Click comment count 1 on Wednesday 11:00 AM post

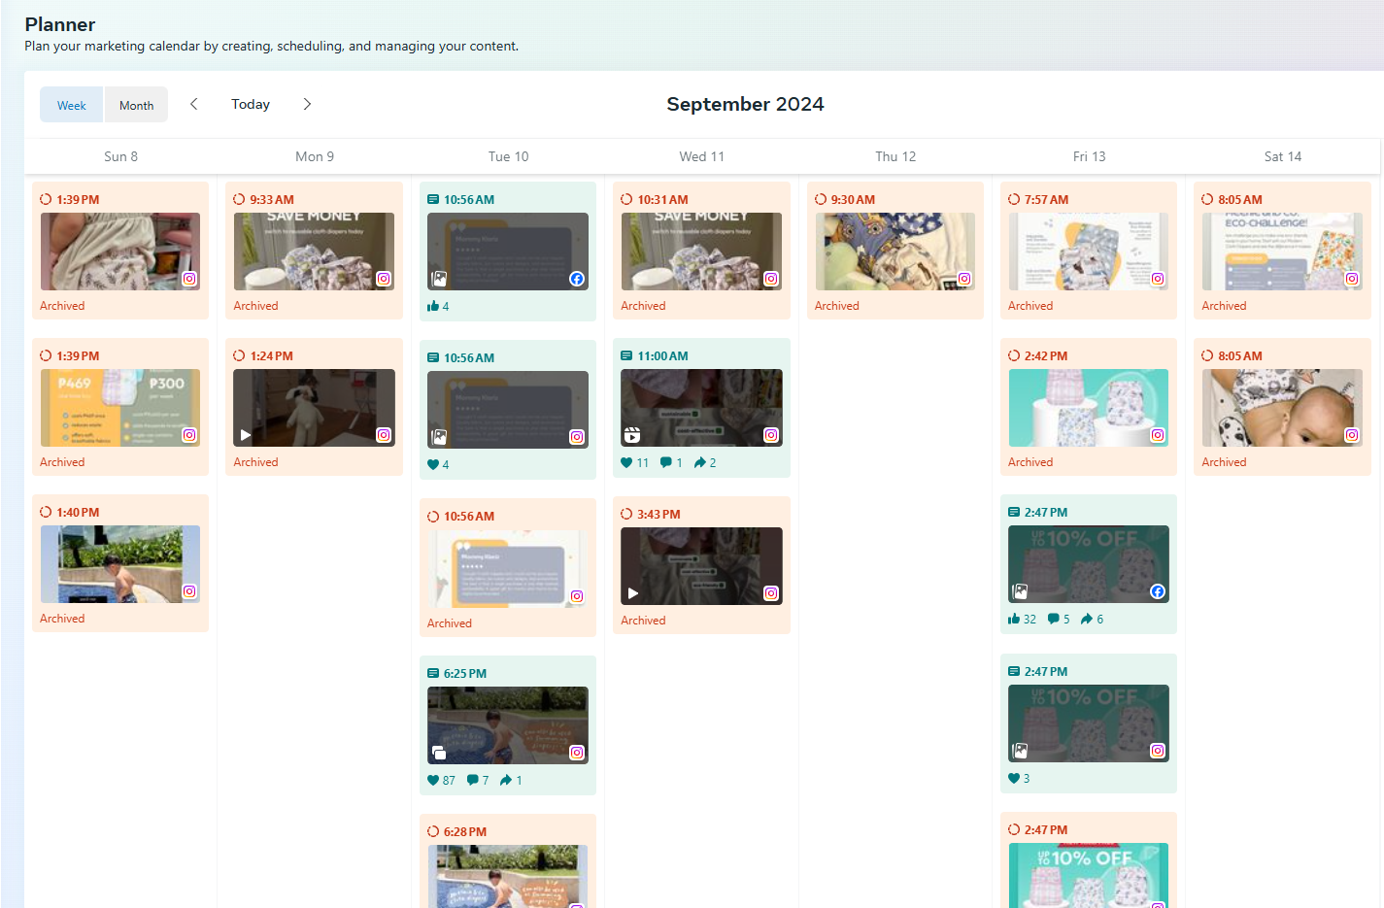tap(671, 462)
